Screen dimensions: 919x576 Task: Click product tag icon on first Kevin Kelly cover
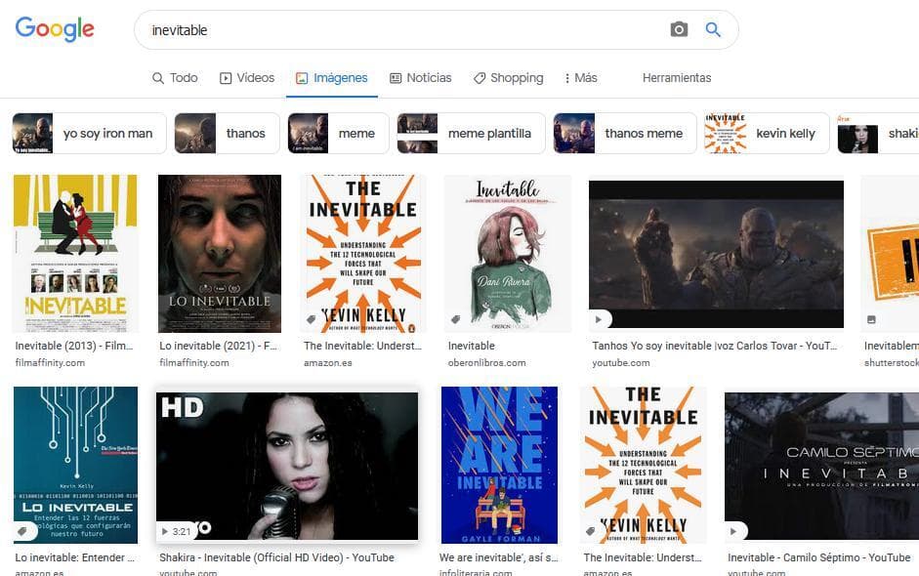click(312, 319)
